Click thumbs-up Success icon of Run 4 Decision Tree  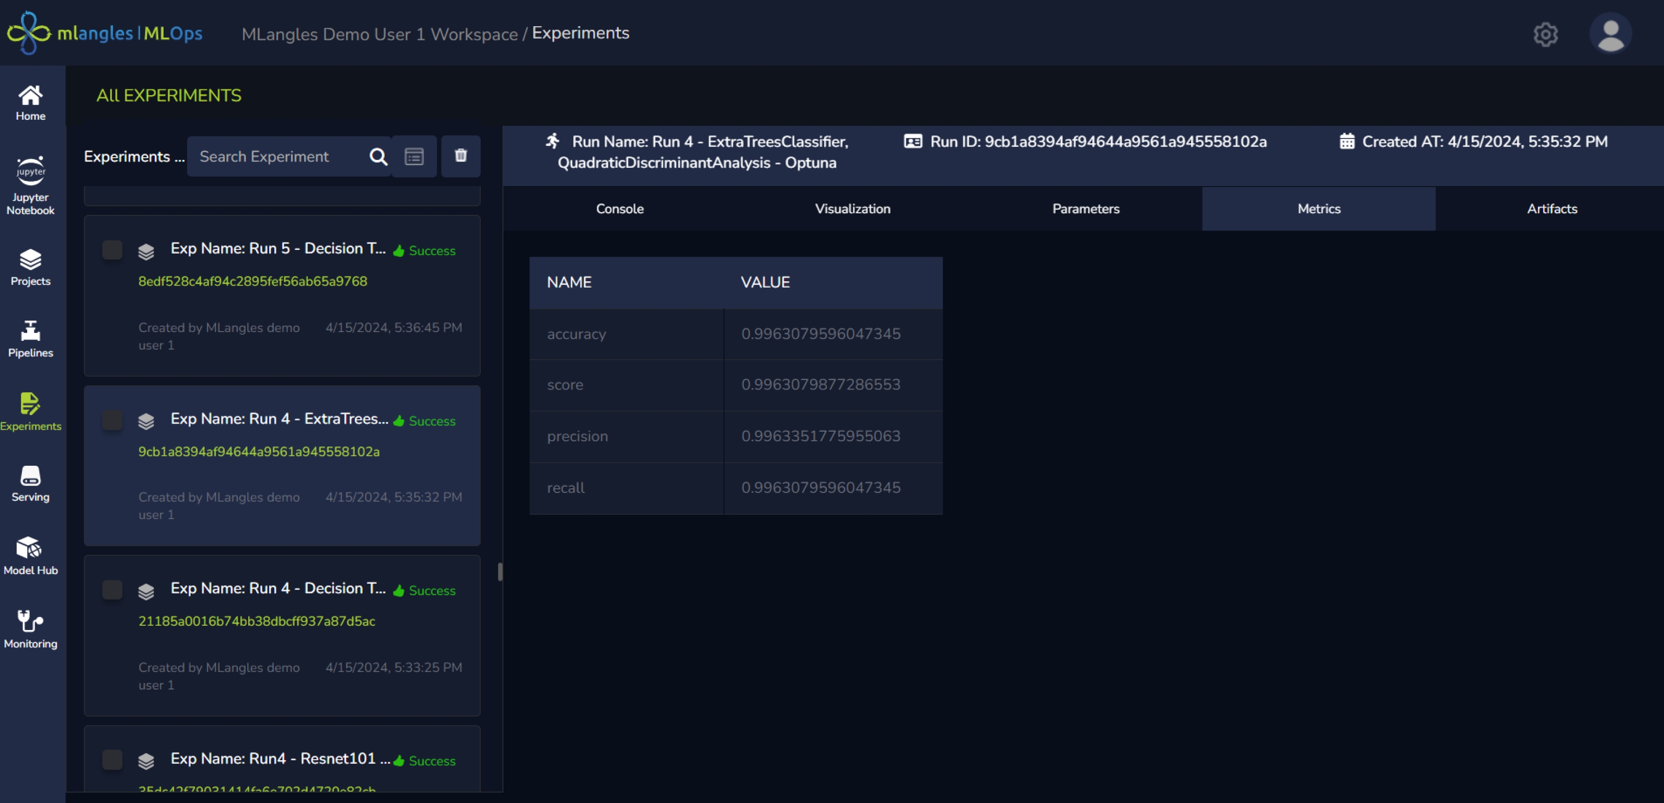click(399, 590)
